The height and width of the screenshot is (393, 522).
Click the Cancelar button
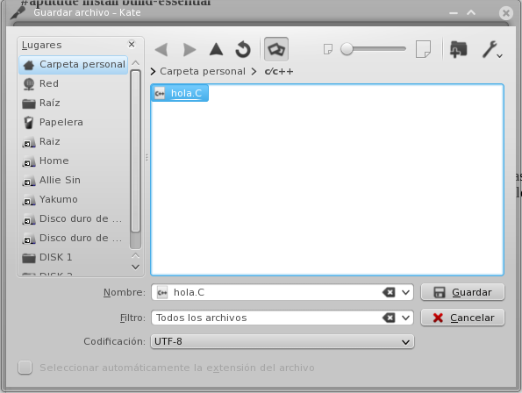462,318
